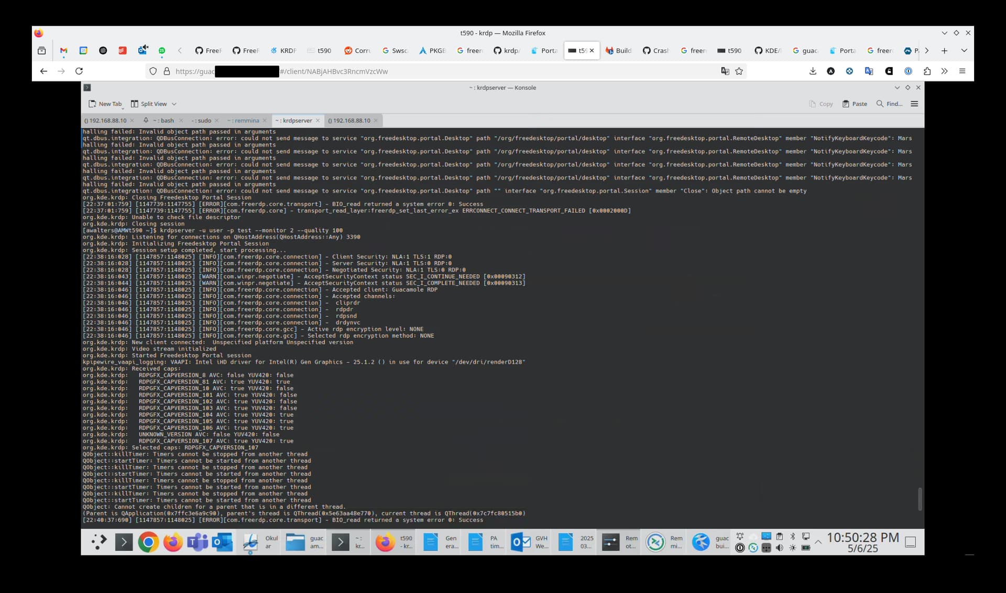The width and height of the screenshot is (1006, 593).
Task: Click Paste in the Konsole toolbar
Action: (854, 104)
